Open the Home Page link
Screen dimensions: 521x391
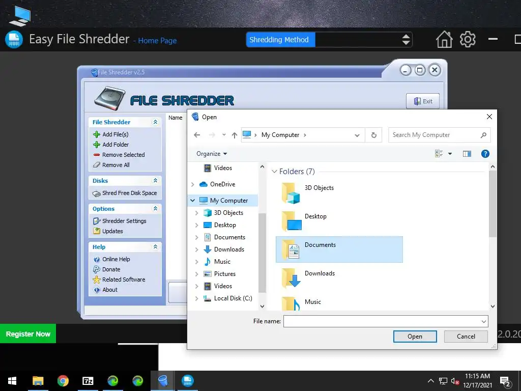pos(157,41)
